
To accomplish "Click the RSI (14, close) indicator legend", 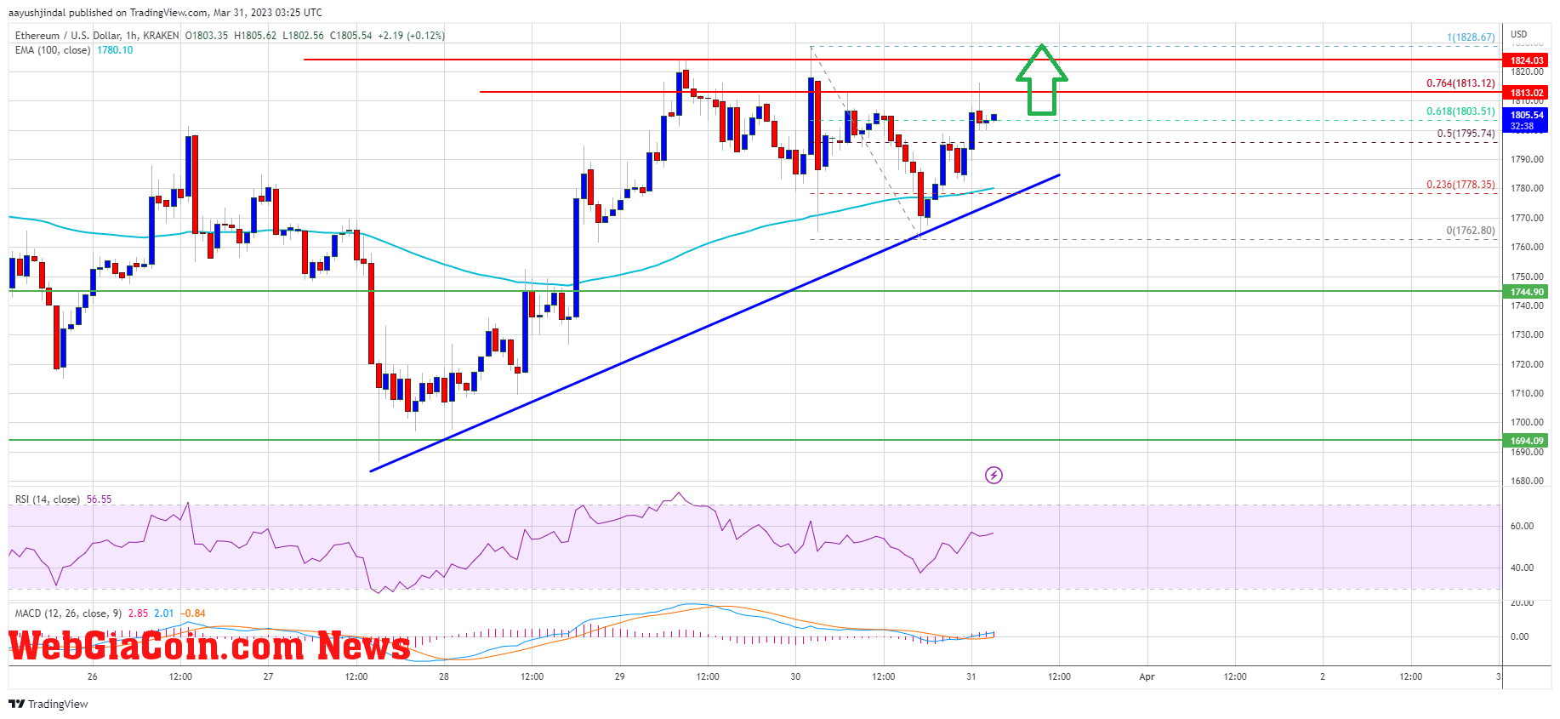I will tap(48, 499).
